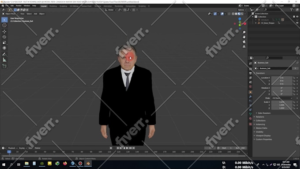Open the timeline Marker menu
Viewport: 300px width, 169px height.
(37, 148)
